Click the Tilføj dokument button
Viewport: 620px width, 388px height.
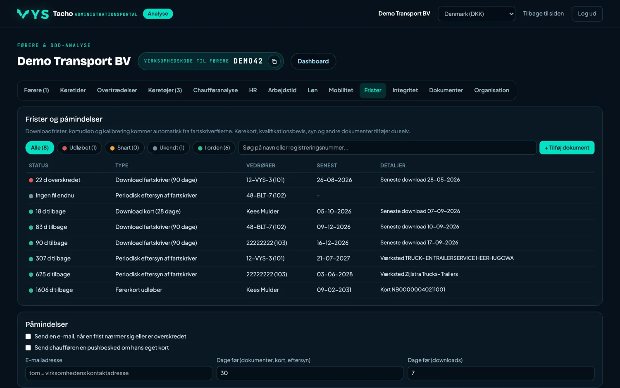(567, 148)
